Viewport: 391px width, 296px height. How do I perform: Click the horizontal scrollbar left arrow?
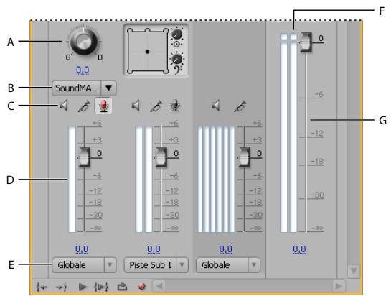point(159,286)
